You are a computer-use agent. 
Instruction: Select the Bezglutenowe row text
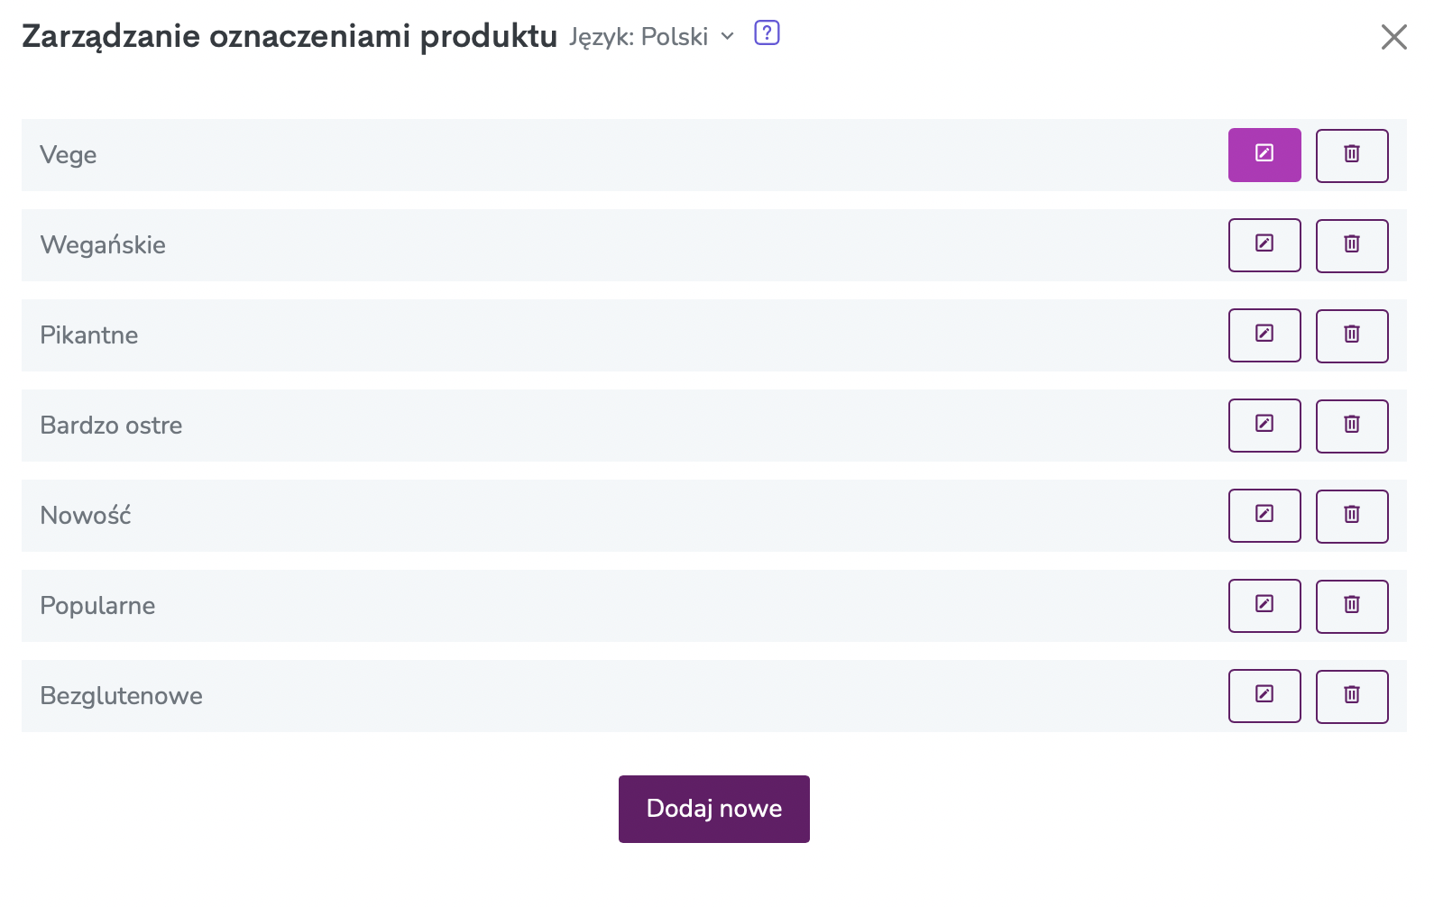click(x=122, y=696)
